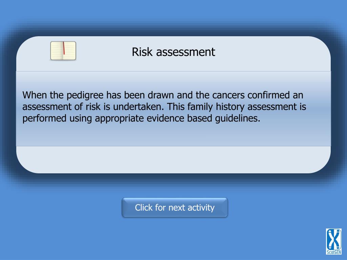Select the word Risk in the title
Viewport: 347px width, 260px height.
pyautogui.click(x=142, y=52)
